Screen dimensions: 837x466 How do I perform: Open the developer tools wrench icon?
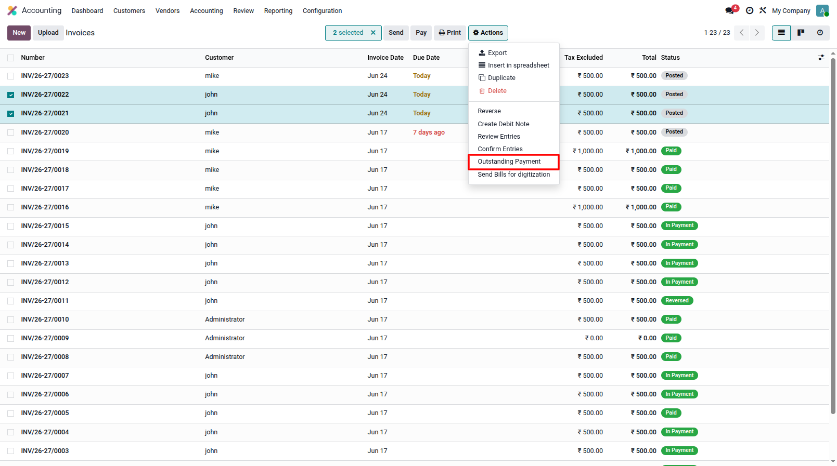(763, 10)
